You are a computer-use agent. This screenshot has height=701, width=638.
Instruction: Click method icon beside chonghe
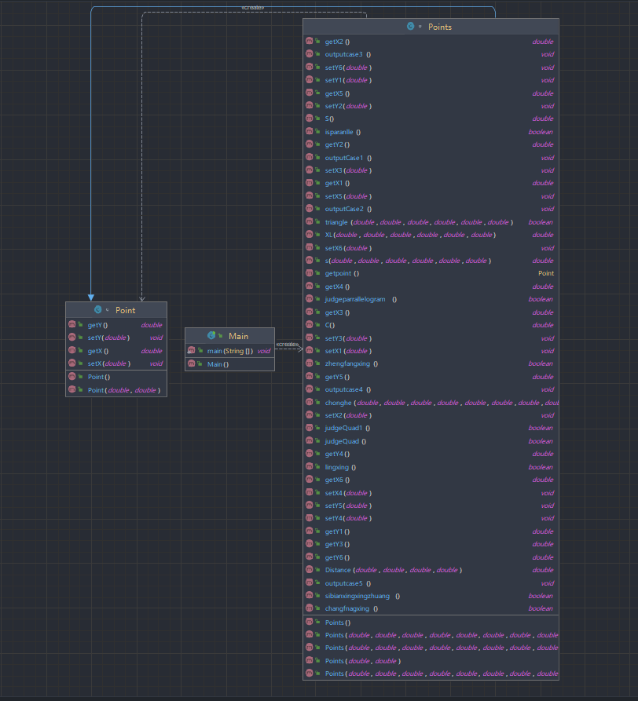[x=309, y=403]
